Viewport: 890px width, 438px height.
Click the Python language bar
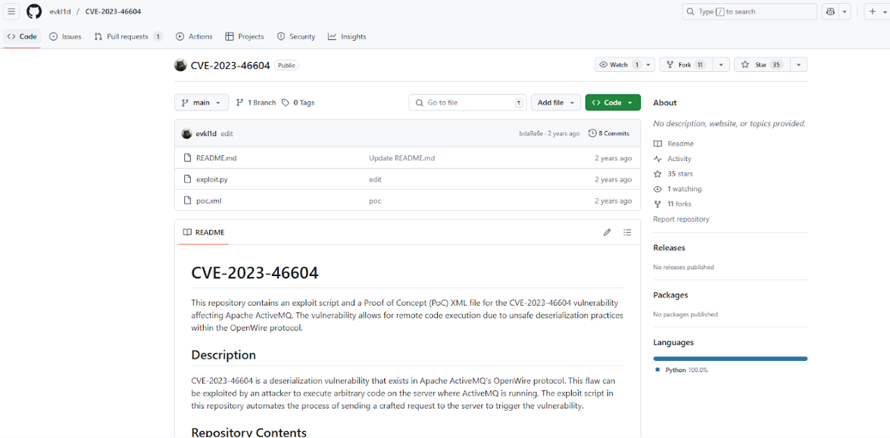[730, 359]
